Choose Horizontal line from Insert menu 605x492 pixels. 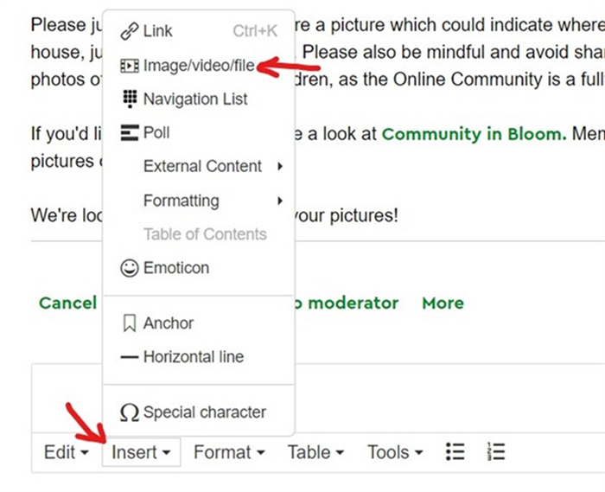point(193,357)
